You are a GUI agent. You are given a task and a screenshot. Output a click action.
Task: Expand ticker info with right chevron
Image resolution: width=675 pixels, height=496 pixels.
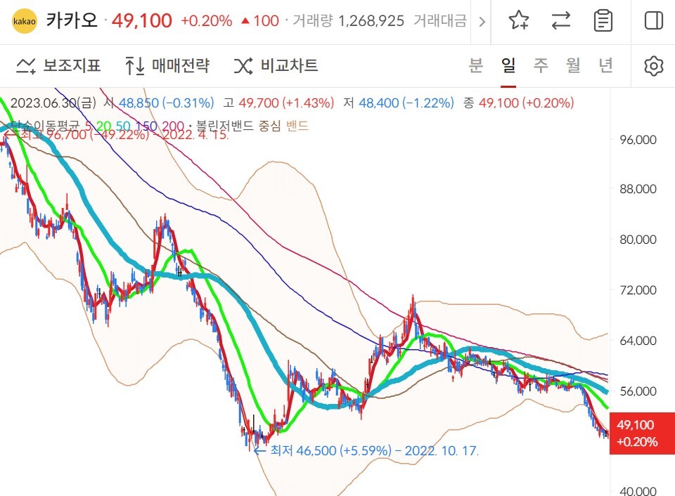pyautogui.click(x=482, y=22)
